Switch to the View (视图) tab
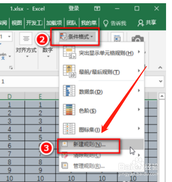 click(17, 23)
